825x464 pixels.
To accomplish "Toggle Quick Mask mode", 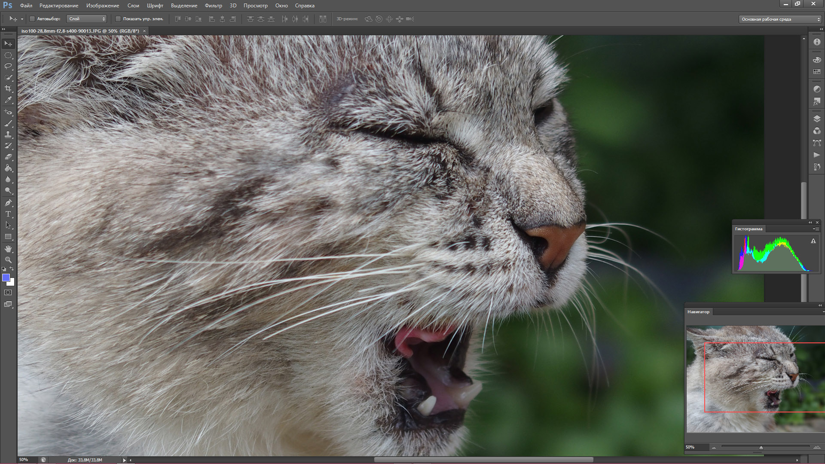I will point(8,293).
